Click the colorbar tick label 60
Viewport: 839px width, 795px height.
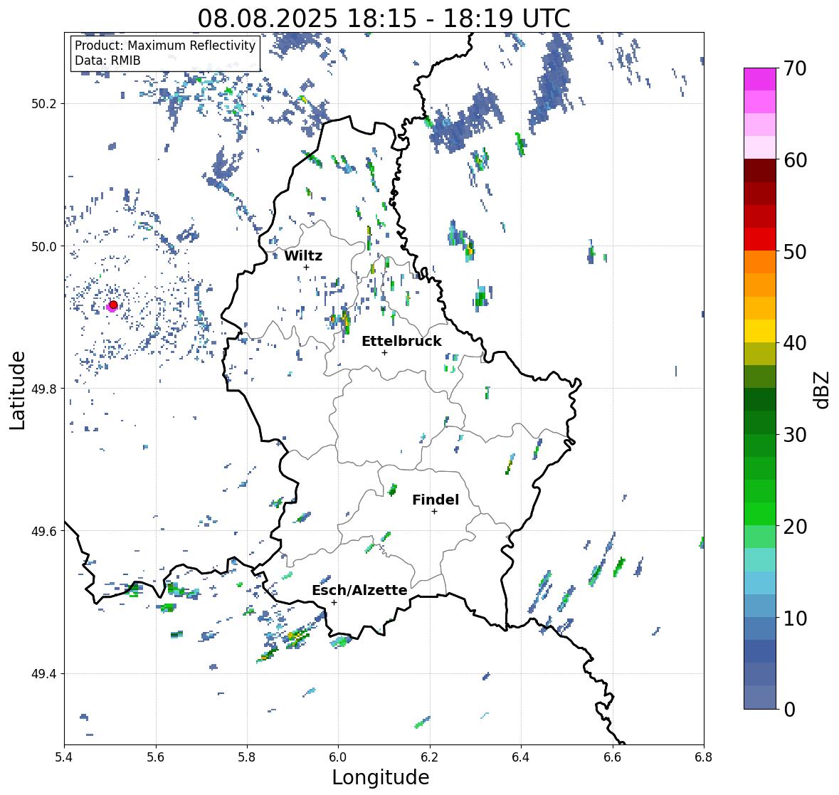click(x=795, y=160)
